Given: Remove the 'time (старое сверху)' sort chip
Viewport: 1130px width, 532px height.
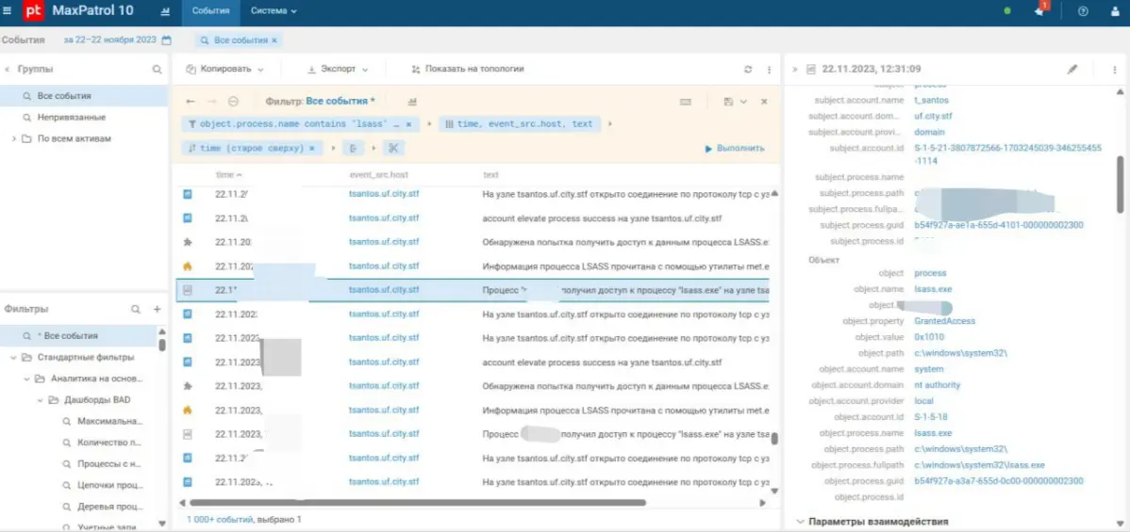Looking at the screenshot, I should pyautogui.click(x=312, y=148).
